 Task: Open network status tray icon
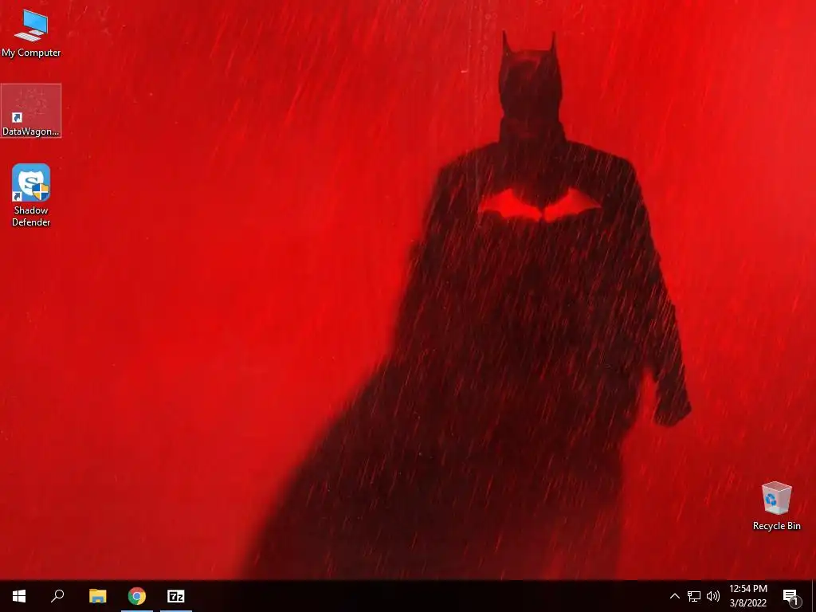click(x=694, y=596)
